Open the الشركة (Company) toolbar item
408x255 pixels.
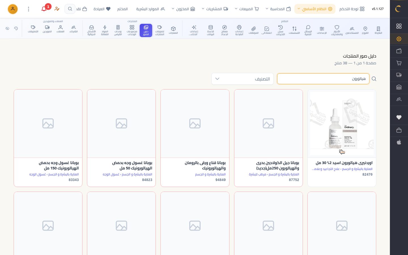[378, 30]
